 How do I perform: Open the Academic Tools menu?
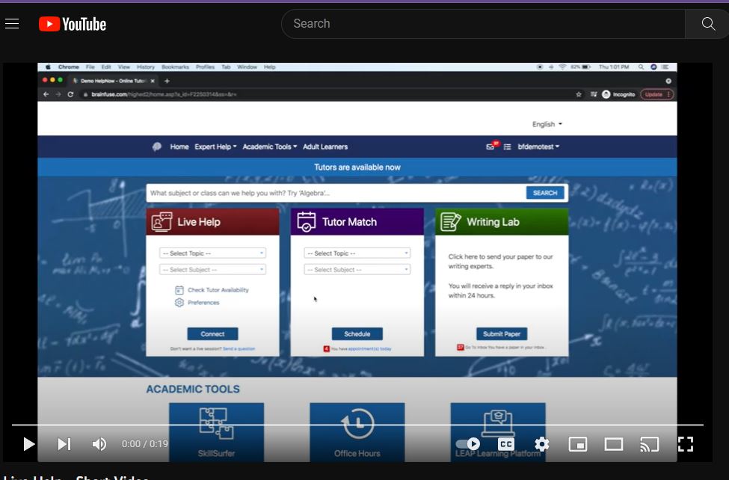269,147
